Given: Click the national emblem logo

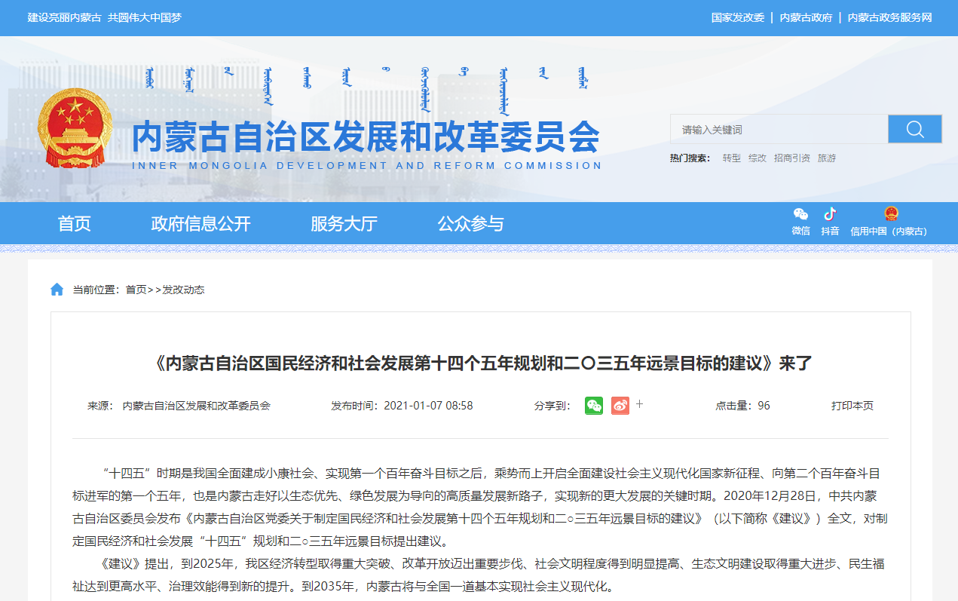Looking at the screenshot, I should (x=75, y=127).
